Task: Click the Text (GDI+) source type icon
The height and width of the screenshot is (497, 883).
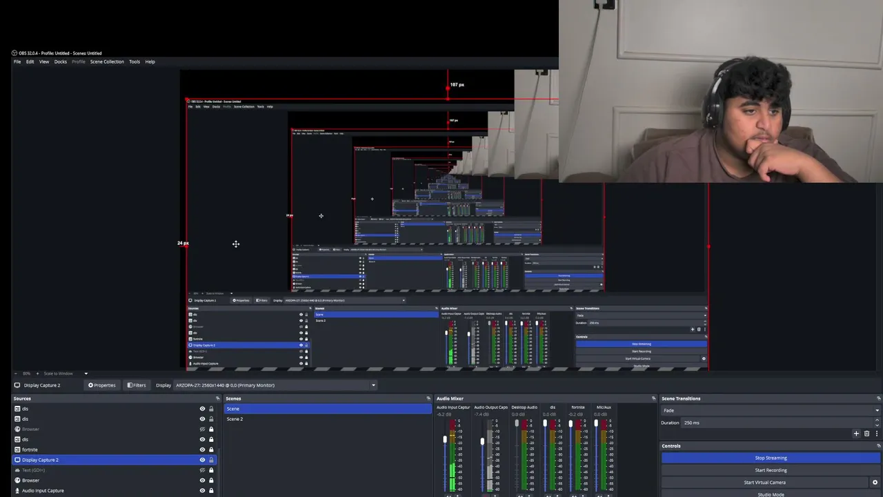Action: point(17,470)
